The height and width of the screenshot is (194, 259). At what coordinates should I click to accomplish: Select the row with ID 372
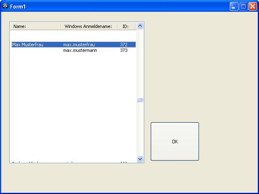coord(124,45)
